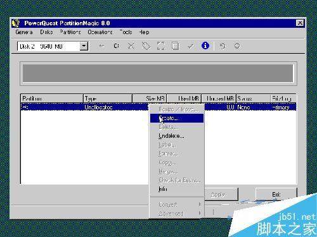Click the Status column header
Screen dimensions: 317x237
click(253, 99)
